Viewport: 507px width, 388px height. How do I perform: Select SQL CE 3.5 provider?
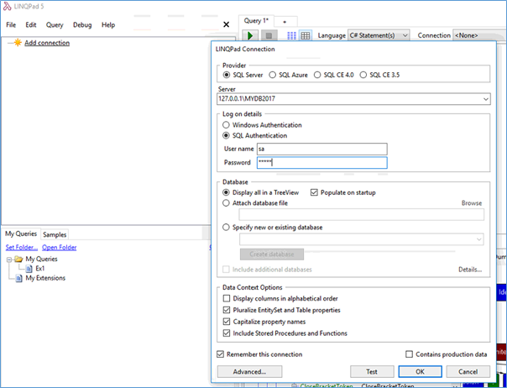[x=363, y=75]
